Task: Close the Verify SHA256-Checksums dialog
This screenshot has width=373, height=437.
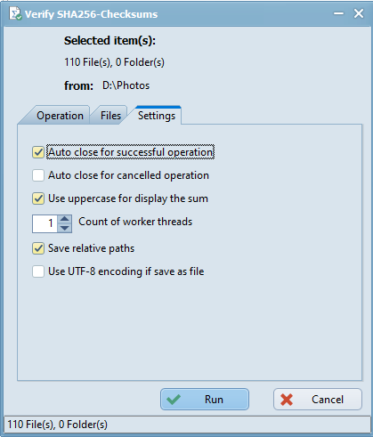Action: [x=359, y=13]
